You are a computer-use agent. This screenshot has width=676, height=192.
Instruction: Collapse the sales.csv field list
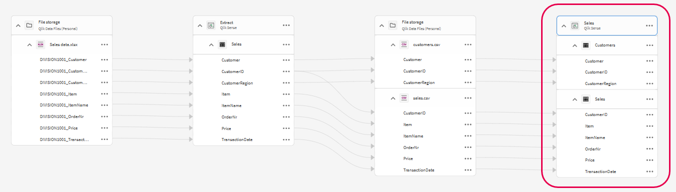pos(393,98)
